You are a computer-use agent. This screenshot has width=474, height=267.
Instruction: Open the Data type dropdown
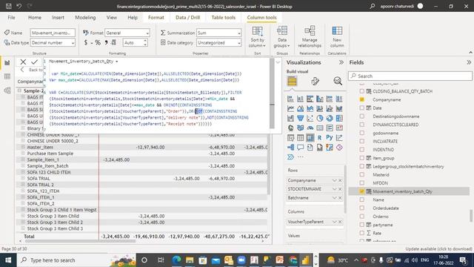coord(53,43)
